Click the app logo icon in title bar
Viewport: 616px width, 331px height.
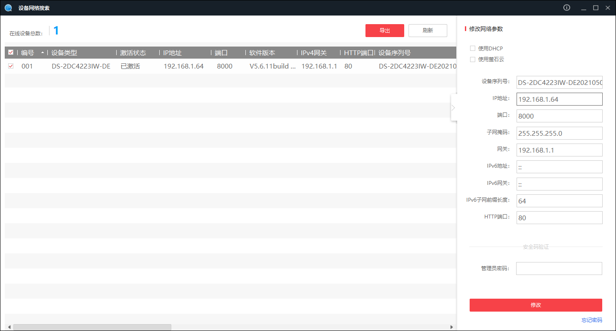[8, 8]
